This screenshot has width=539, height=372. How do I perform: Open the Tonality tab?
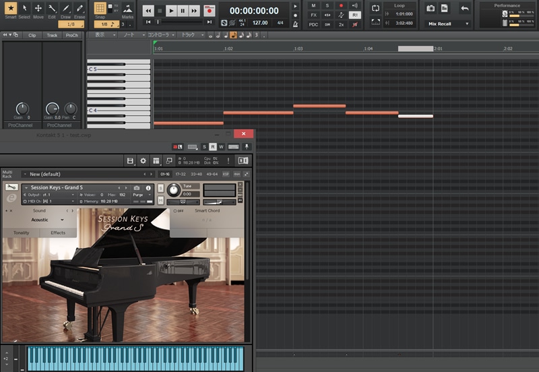[x=22, y=232]
